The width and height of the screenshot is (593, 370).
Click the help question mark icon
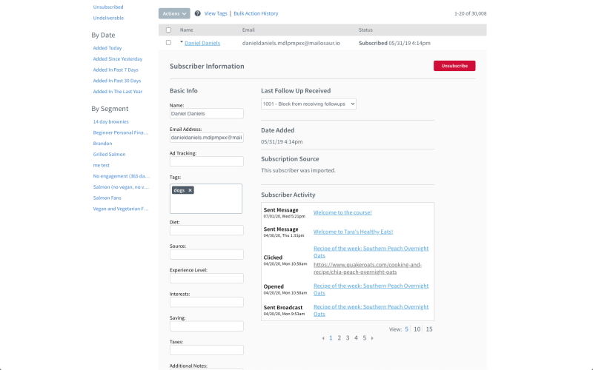(x=197, y=13)
